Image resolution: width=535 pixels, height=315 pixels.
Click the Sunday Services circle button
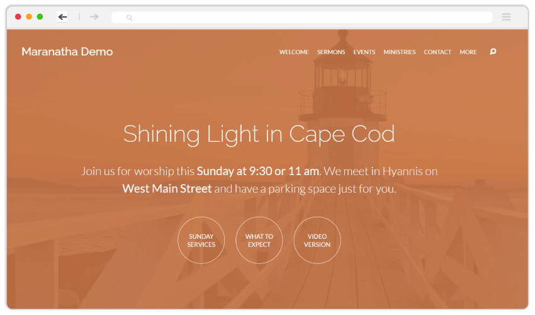[x=201, y=240]
